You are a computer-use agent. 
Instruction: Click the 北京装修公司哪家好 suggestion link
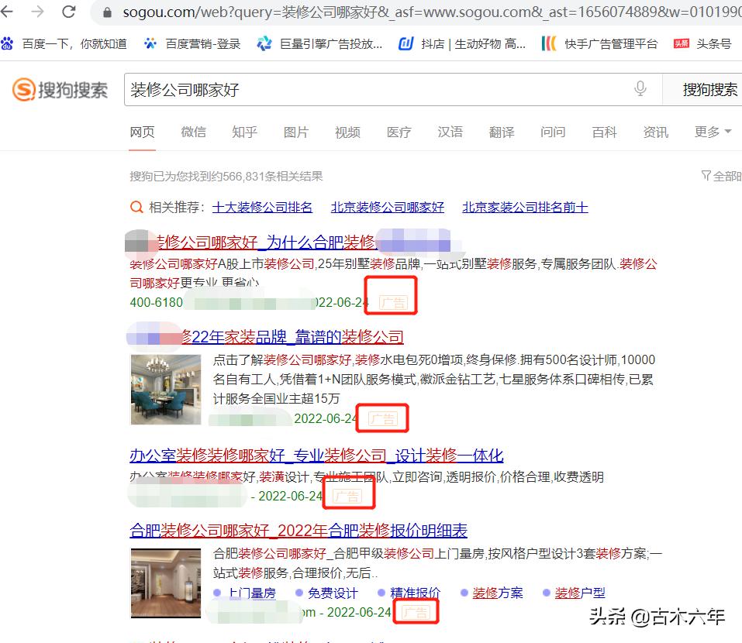tap(387, 207)
